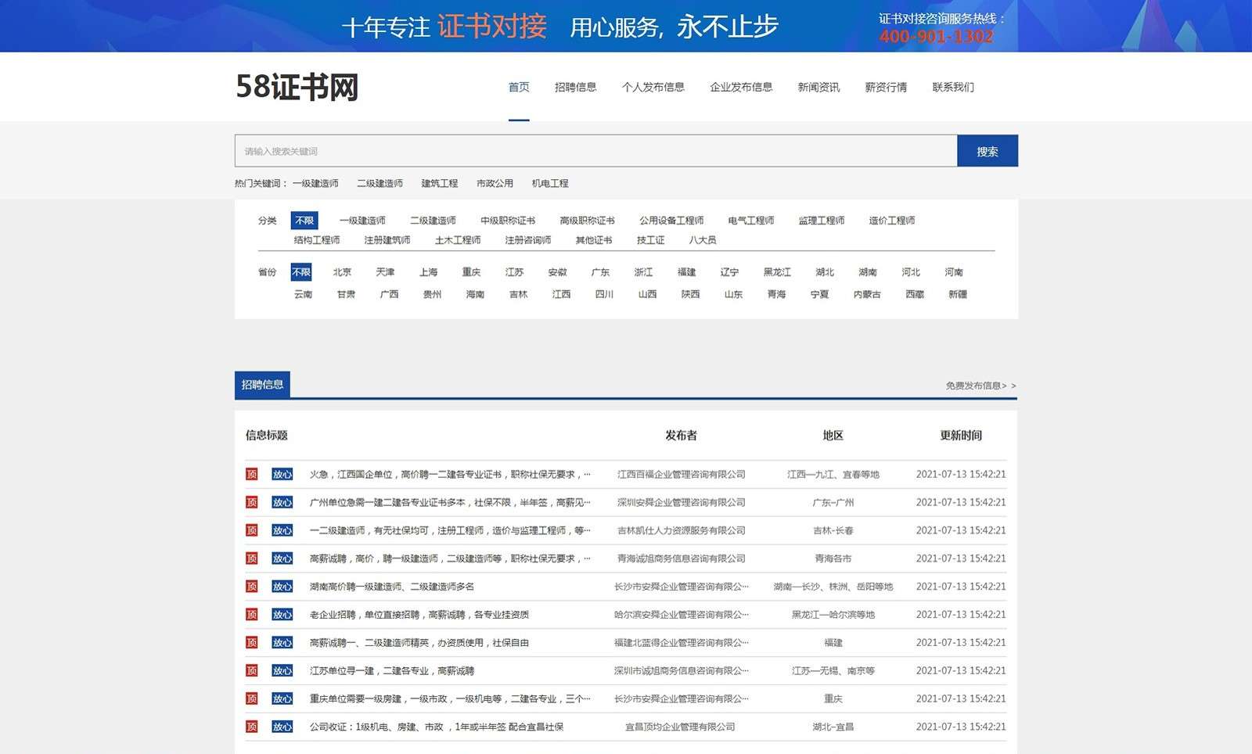Focus the keyword search input field
Viewport: 1252px width, 754px height.
coord(595,151)
